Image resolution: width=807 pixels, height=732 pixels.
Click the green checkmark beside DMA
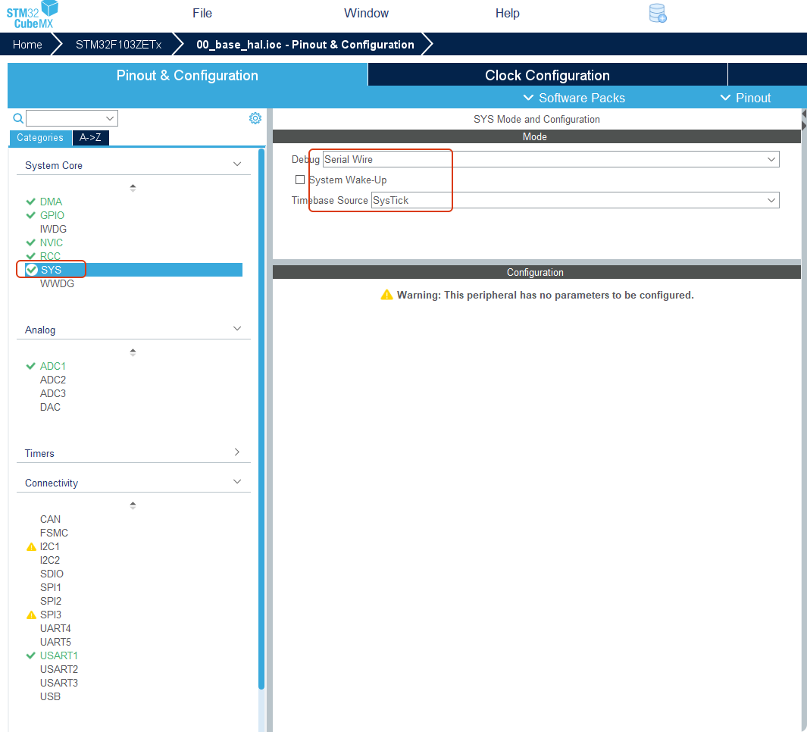point(31,202)
